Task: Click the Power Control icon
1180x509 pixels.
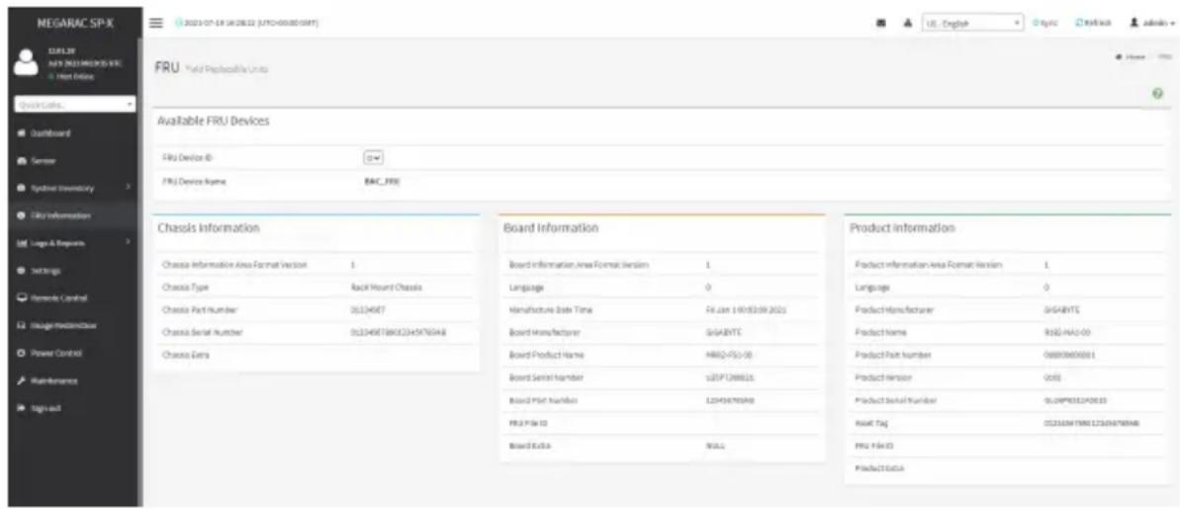Action: pos(21,354)
